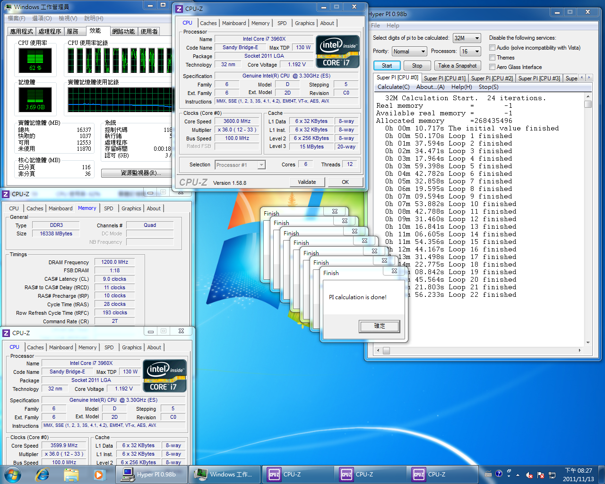Click the Z icon in frontmost CPU-Z title bar

coord(179,9)
